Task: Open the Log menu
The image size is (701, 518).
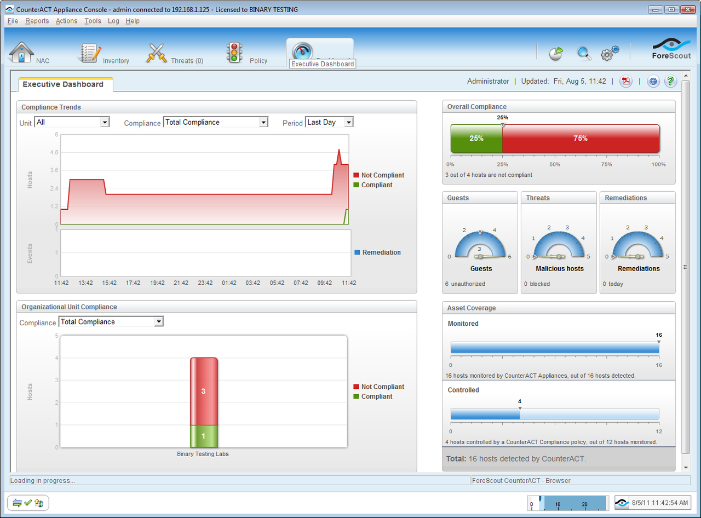Action: 113,21
